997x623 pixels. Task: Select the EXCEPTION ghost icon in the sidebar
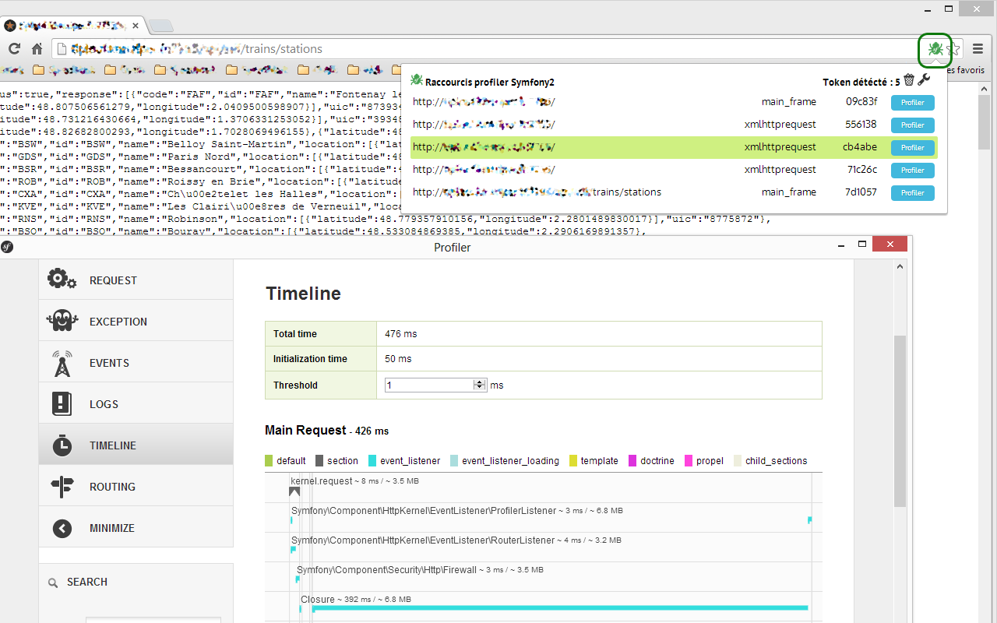tap(62, 321)
